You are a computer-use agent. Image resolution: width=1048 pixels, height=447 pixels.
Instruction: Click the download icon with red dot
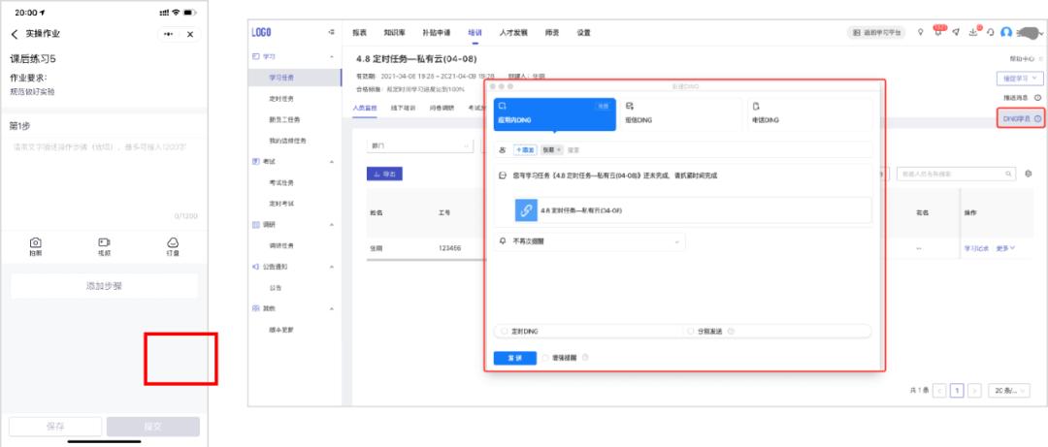974,31
